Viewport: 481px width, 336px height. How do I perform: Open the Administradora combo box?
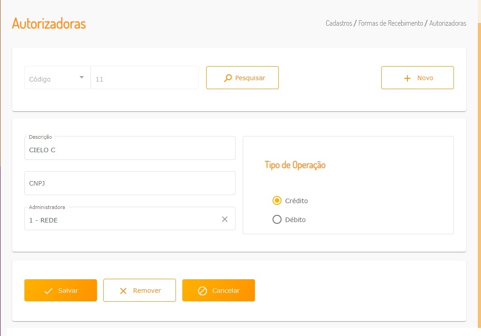coord(122,220)
